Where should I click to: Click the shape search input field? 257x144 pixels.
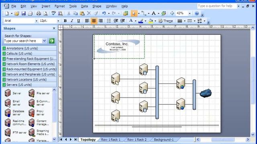point(23,41)
